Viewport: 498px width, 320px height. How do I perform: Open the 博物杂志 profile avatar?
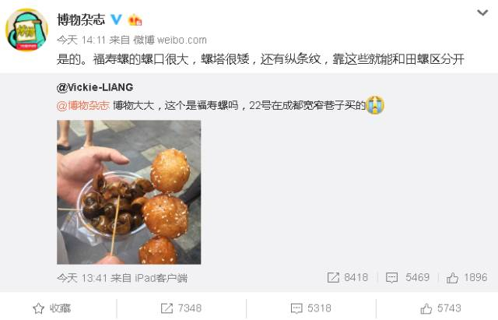pos(26,30)
